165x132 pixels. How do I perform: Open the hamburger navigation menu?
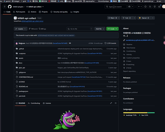5,7
